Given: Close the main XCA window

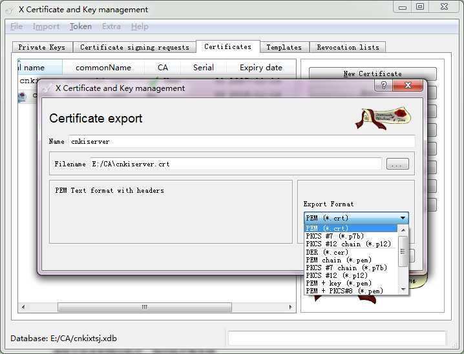Looking at the screenshot, I should coord(444,7).
